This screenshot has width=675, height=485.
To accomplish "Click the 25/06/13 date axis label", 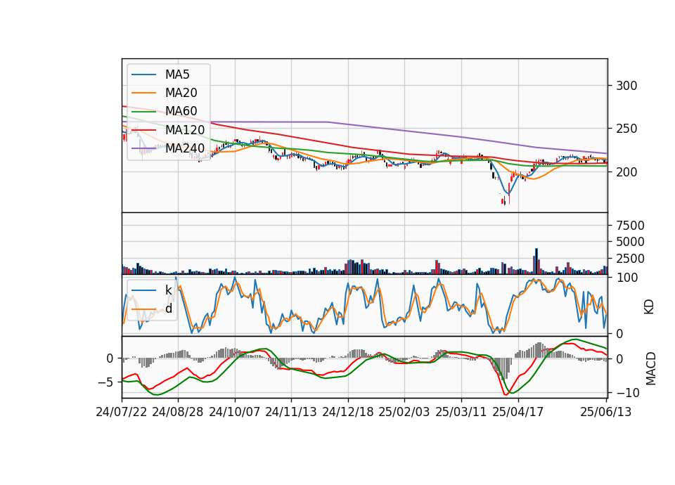I will pyautogui.click(x=605, y=412).
